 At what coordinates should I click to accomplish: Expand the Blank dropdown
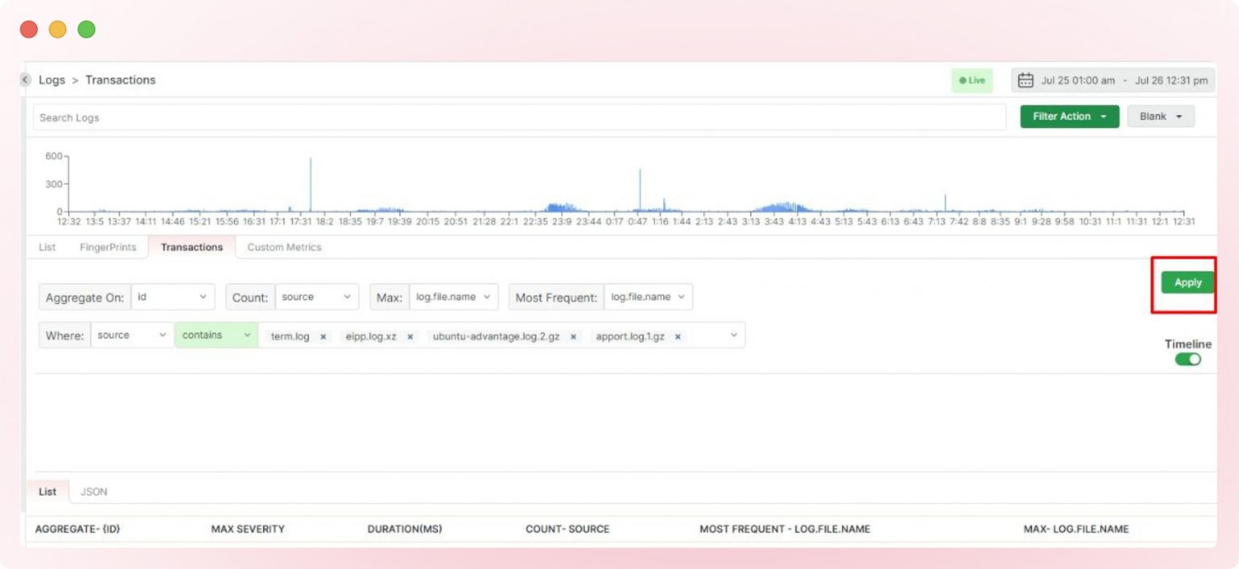point(1160,116)
